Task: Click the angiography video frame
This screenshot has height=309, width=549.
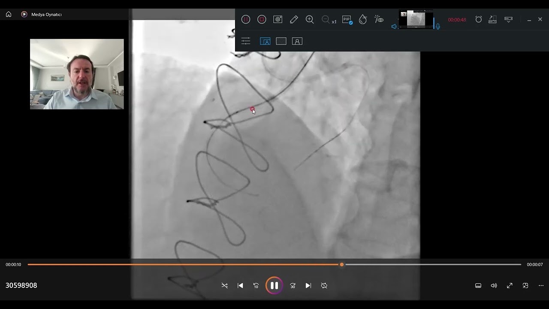Action: point(275,154)
